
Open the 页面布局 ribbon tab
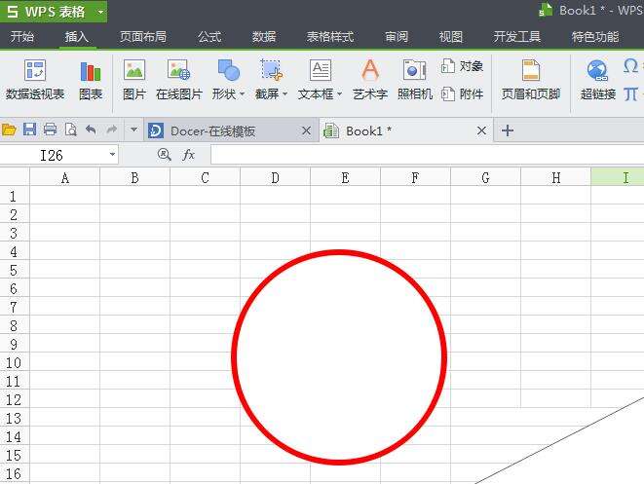point(143,37)
